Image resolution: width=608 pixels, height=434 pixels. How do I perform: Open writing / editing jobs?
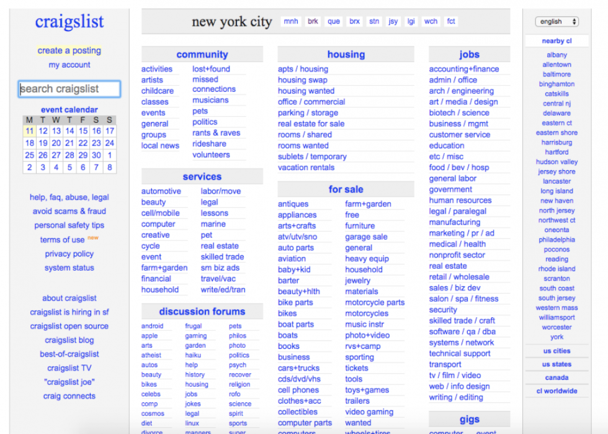456,397
